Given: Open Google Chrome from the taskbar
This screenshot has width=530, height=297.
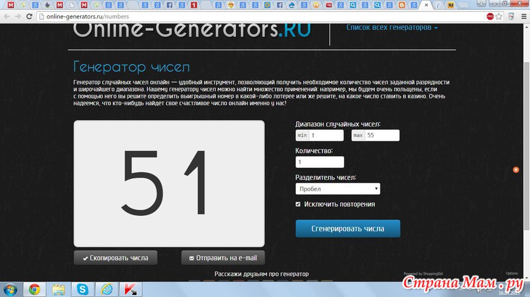Looking at the screenshot, I should tap(34, 289).
